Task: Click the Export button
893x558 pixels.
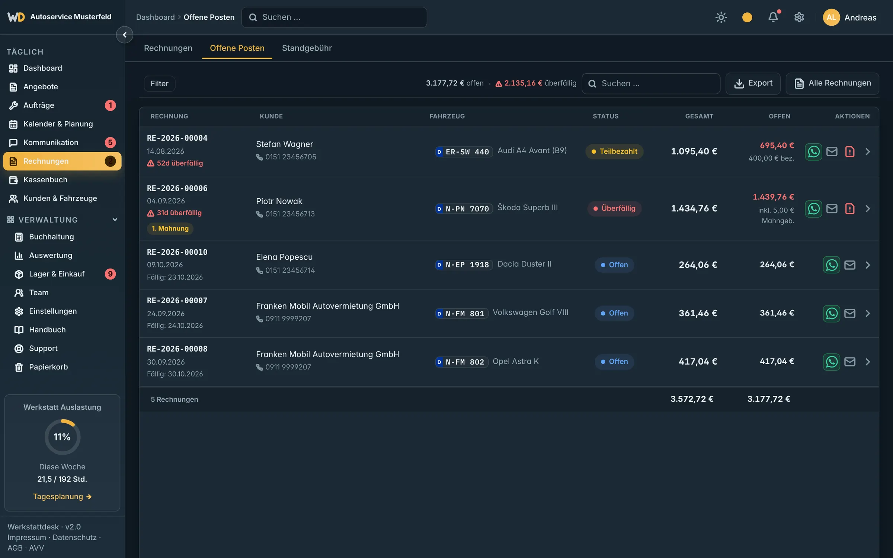Action: tap(753, 83)
